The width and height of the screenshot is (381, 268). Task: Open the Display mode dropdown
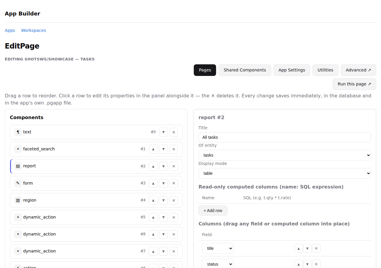click(x=285, y=173)
